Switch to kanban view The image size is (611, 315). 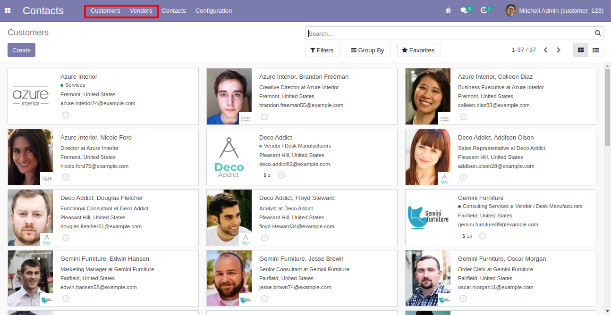pos(581,50)
